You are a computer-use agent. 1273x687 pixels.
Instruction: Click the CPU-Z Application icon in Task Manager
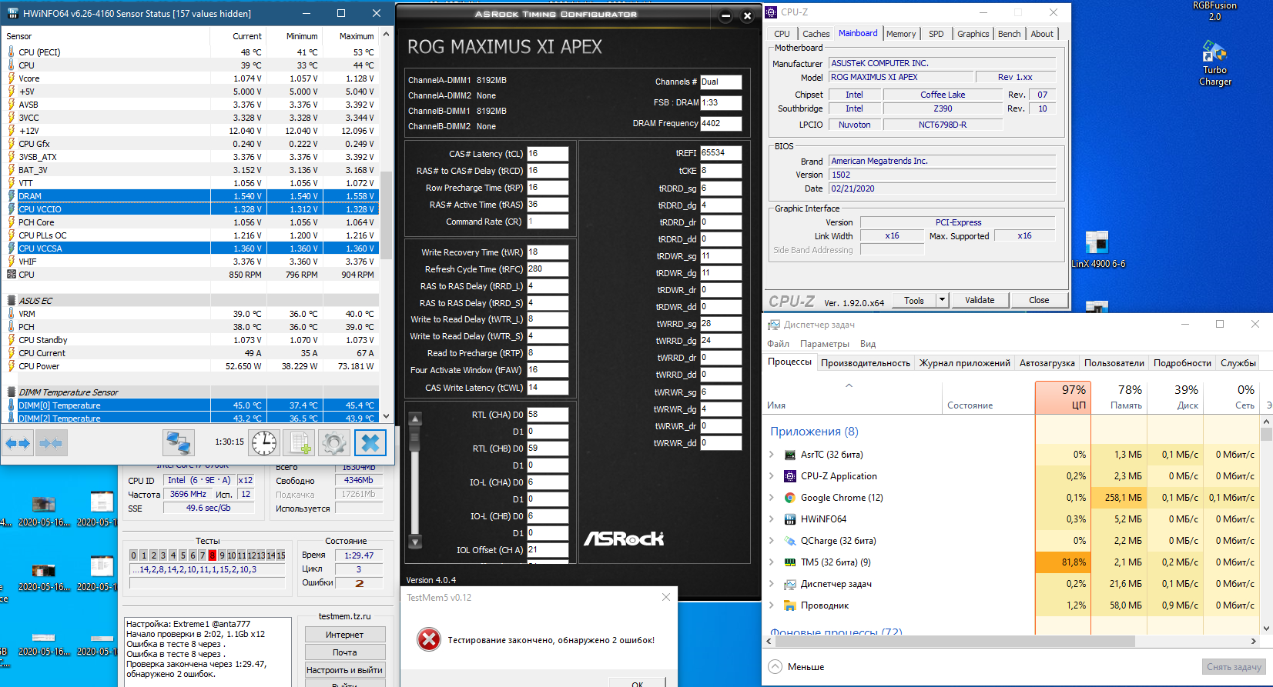pyautogui.click(x=789, y=476)
